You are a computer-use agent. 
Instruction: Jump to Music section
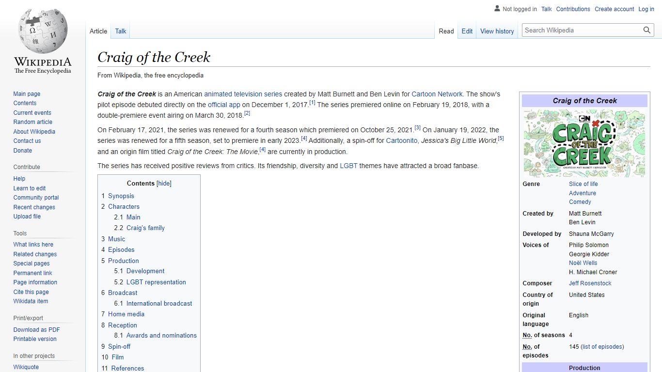[116, 239]
